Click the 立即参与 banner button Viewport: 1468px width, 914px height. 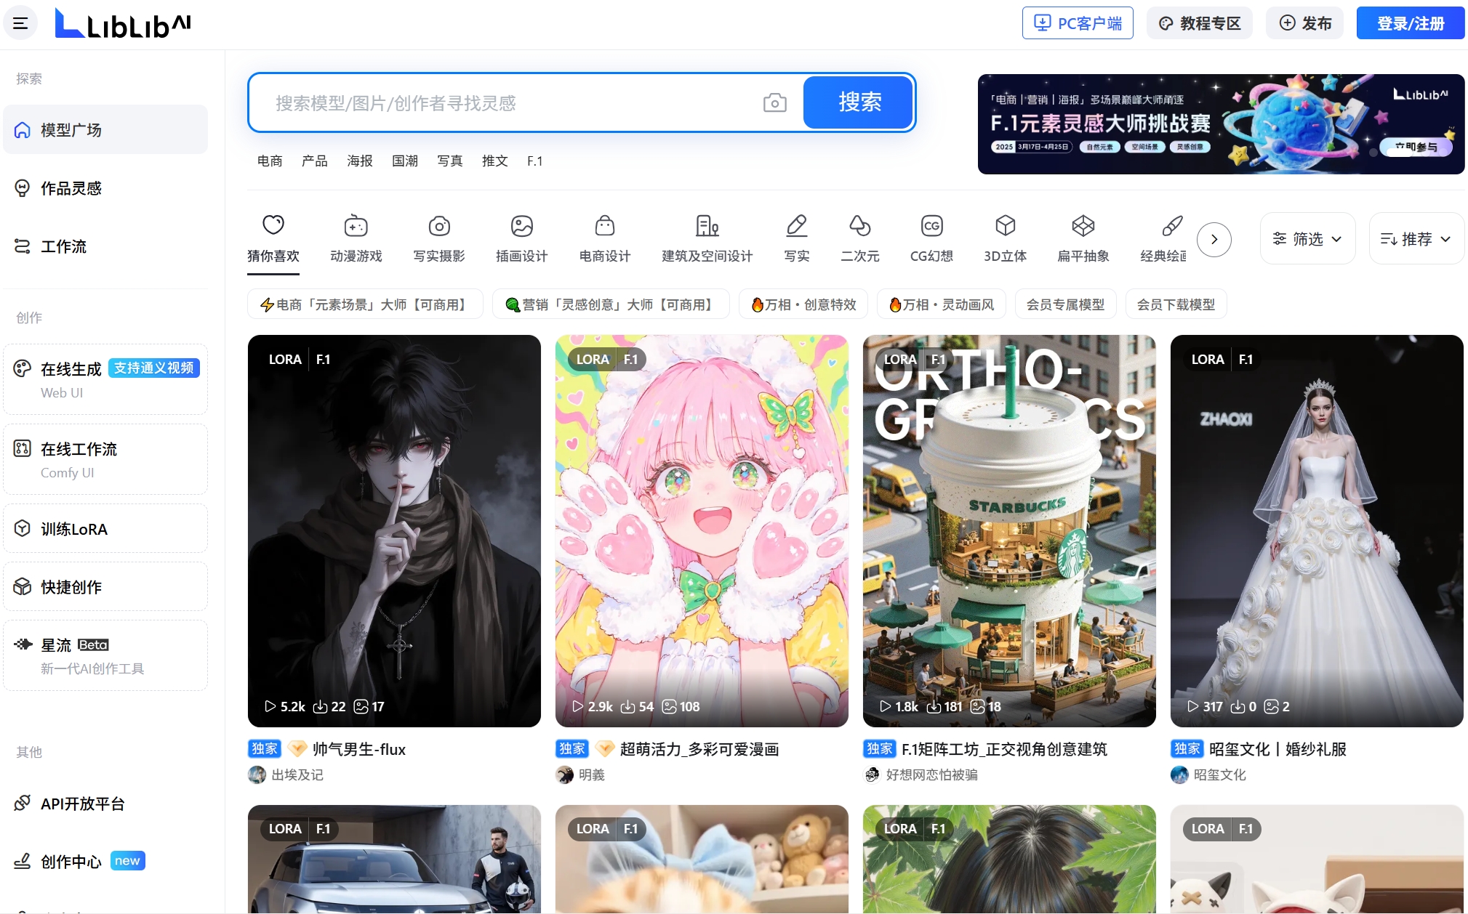1416,147
